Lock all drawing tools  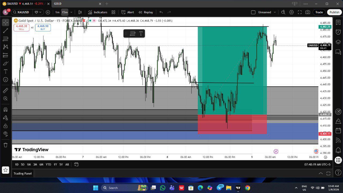5,126
